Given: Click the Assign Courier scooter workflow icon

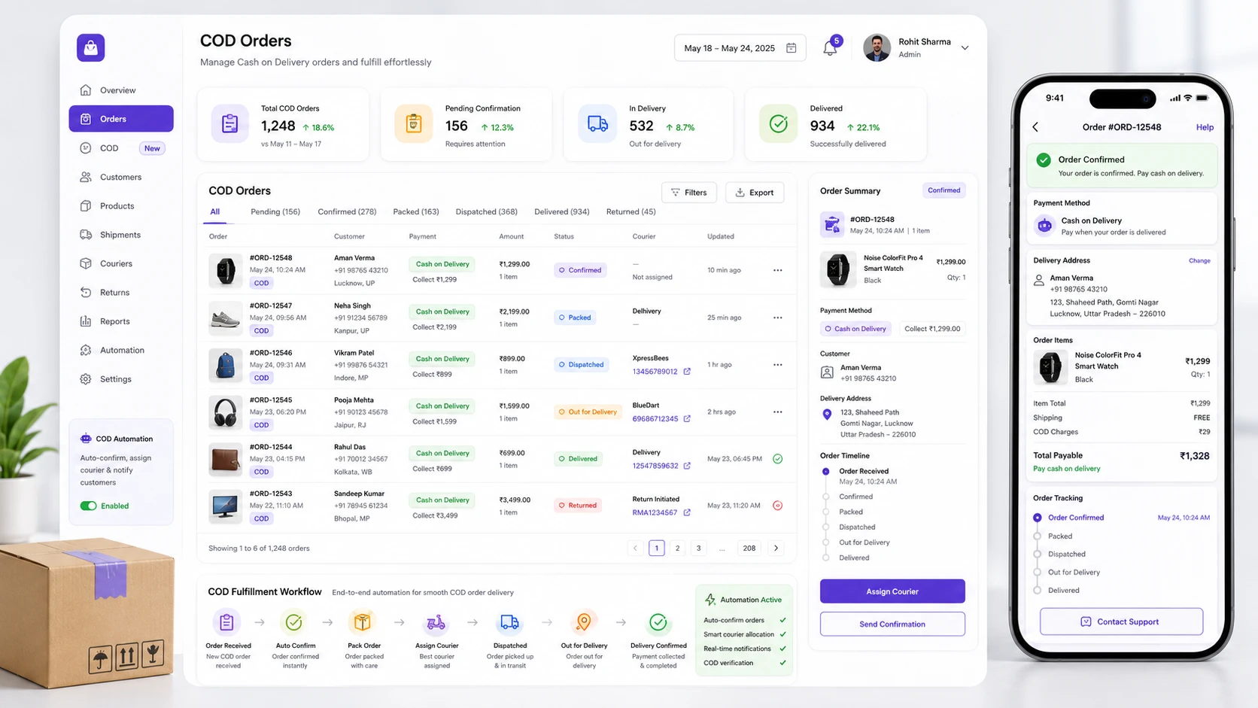Looking at the screenshot, I should (x=436, y=622).
